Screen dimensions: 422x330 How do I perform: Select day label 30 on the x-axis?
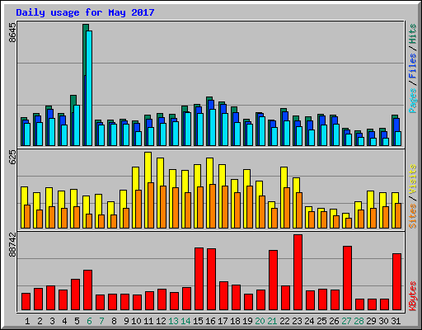(x=383, y=321)
